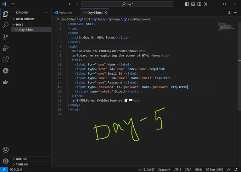
Task: Open the hamburger application menu
Action: pyautogui.click(x=13, y=4)
